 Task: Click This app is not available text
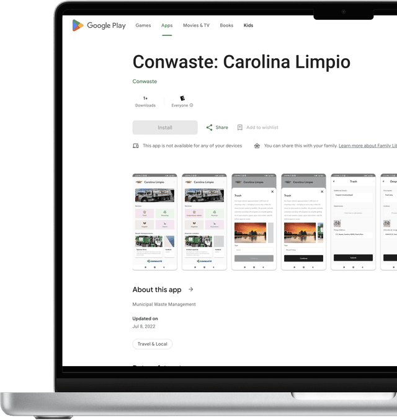(x=192, y=146)
